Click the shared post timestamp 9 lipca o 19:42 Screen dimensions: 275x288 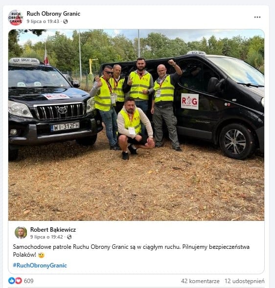(46, 237)
